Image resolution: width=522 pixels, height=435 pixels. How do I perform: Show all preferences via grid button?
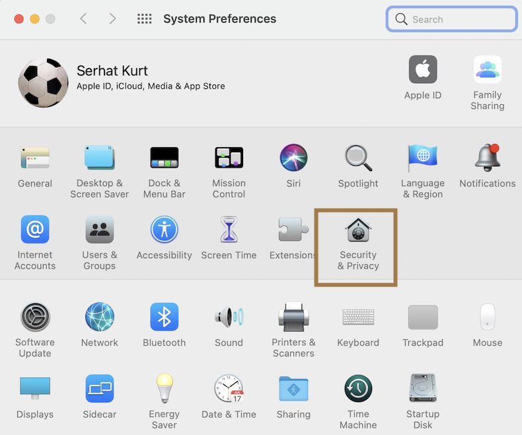145,18
